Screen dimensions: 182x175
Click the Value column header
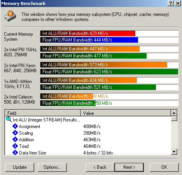126,113
